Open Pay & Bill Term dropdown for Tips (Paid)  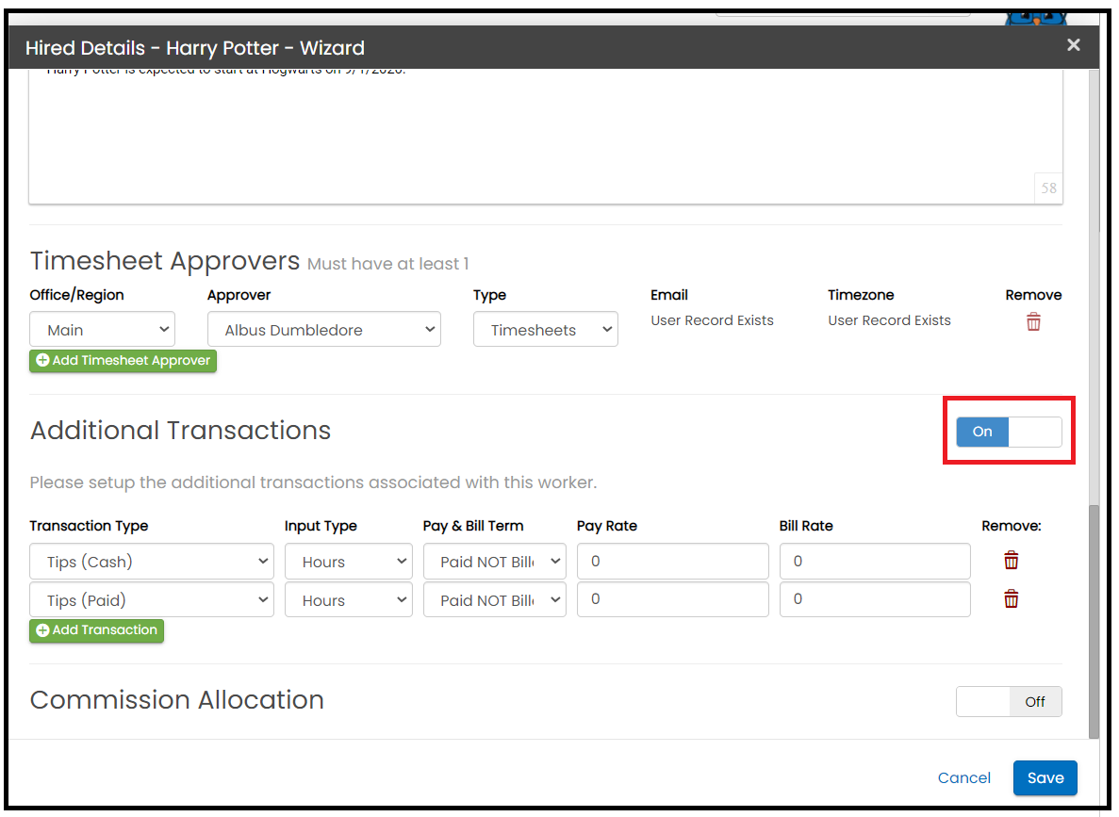[x=495, y=600]
